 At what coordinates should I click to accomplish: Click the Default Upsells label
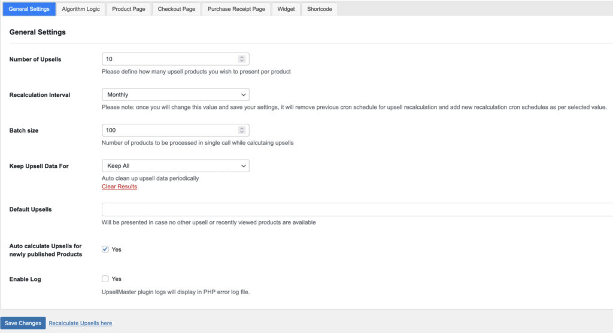(31, 209)
